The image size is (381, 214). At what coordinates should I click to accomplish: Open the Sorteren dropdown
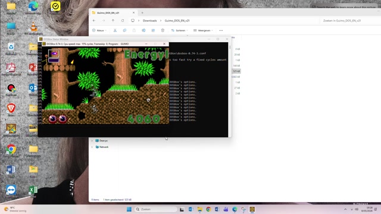(x=180, y=30)
